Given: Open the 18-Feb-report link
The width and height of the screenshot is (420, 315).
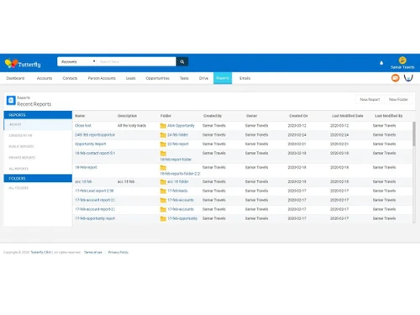Looking at the screenshot, I should (x=86, y=167).
